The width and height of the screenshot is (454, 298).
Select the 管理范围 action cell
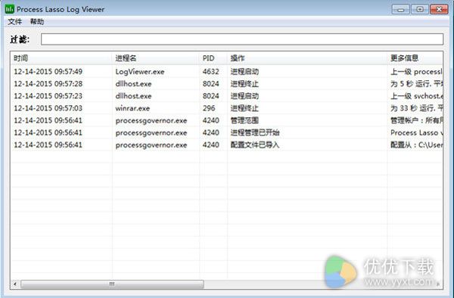click(x=244, y=120)
